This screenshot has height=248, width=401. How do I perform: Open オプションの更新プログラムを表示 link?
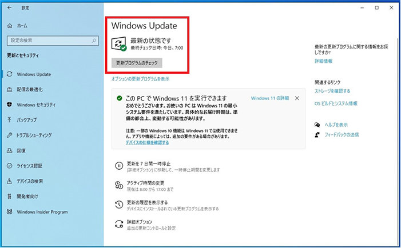click(x=140, y=79)
